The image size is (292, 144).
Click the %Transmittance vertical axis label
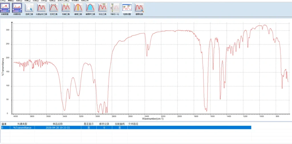[3, 67]
